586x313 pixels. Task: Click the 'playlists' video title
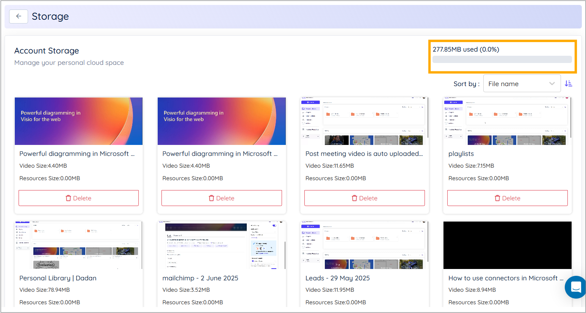461,154
